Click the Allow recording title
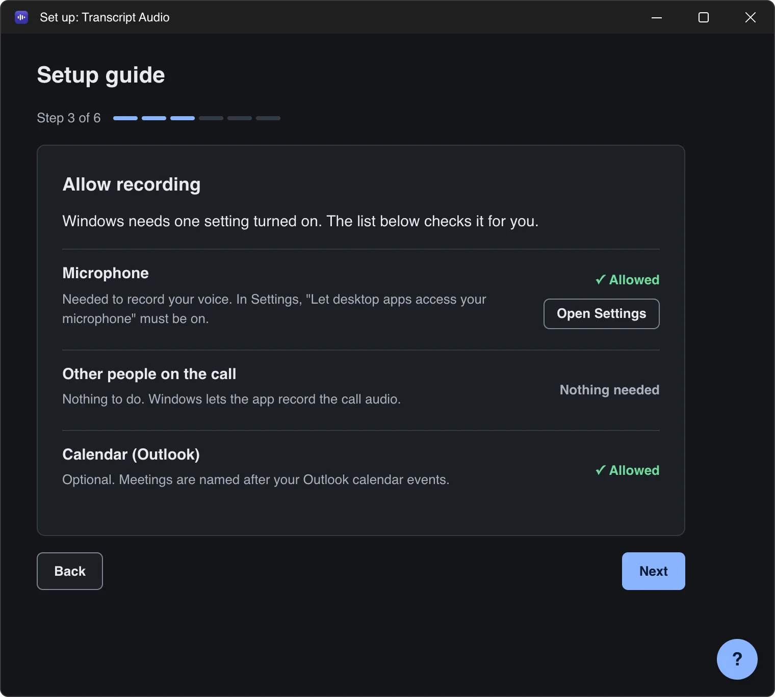The height and width of the screenshot is (697, 775). (132, 184)
